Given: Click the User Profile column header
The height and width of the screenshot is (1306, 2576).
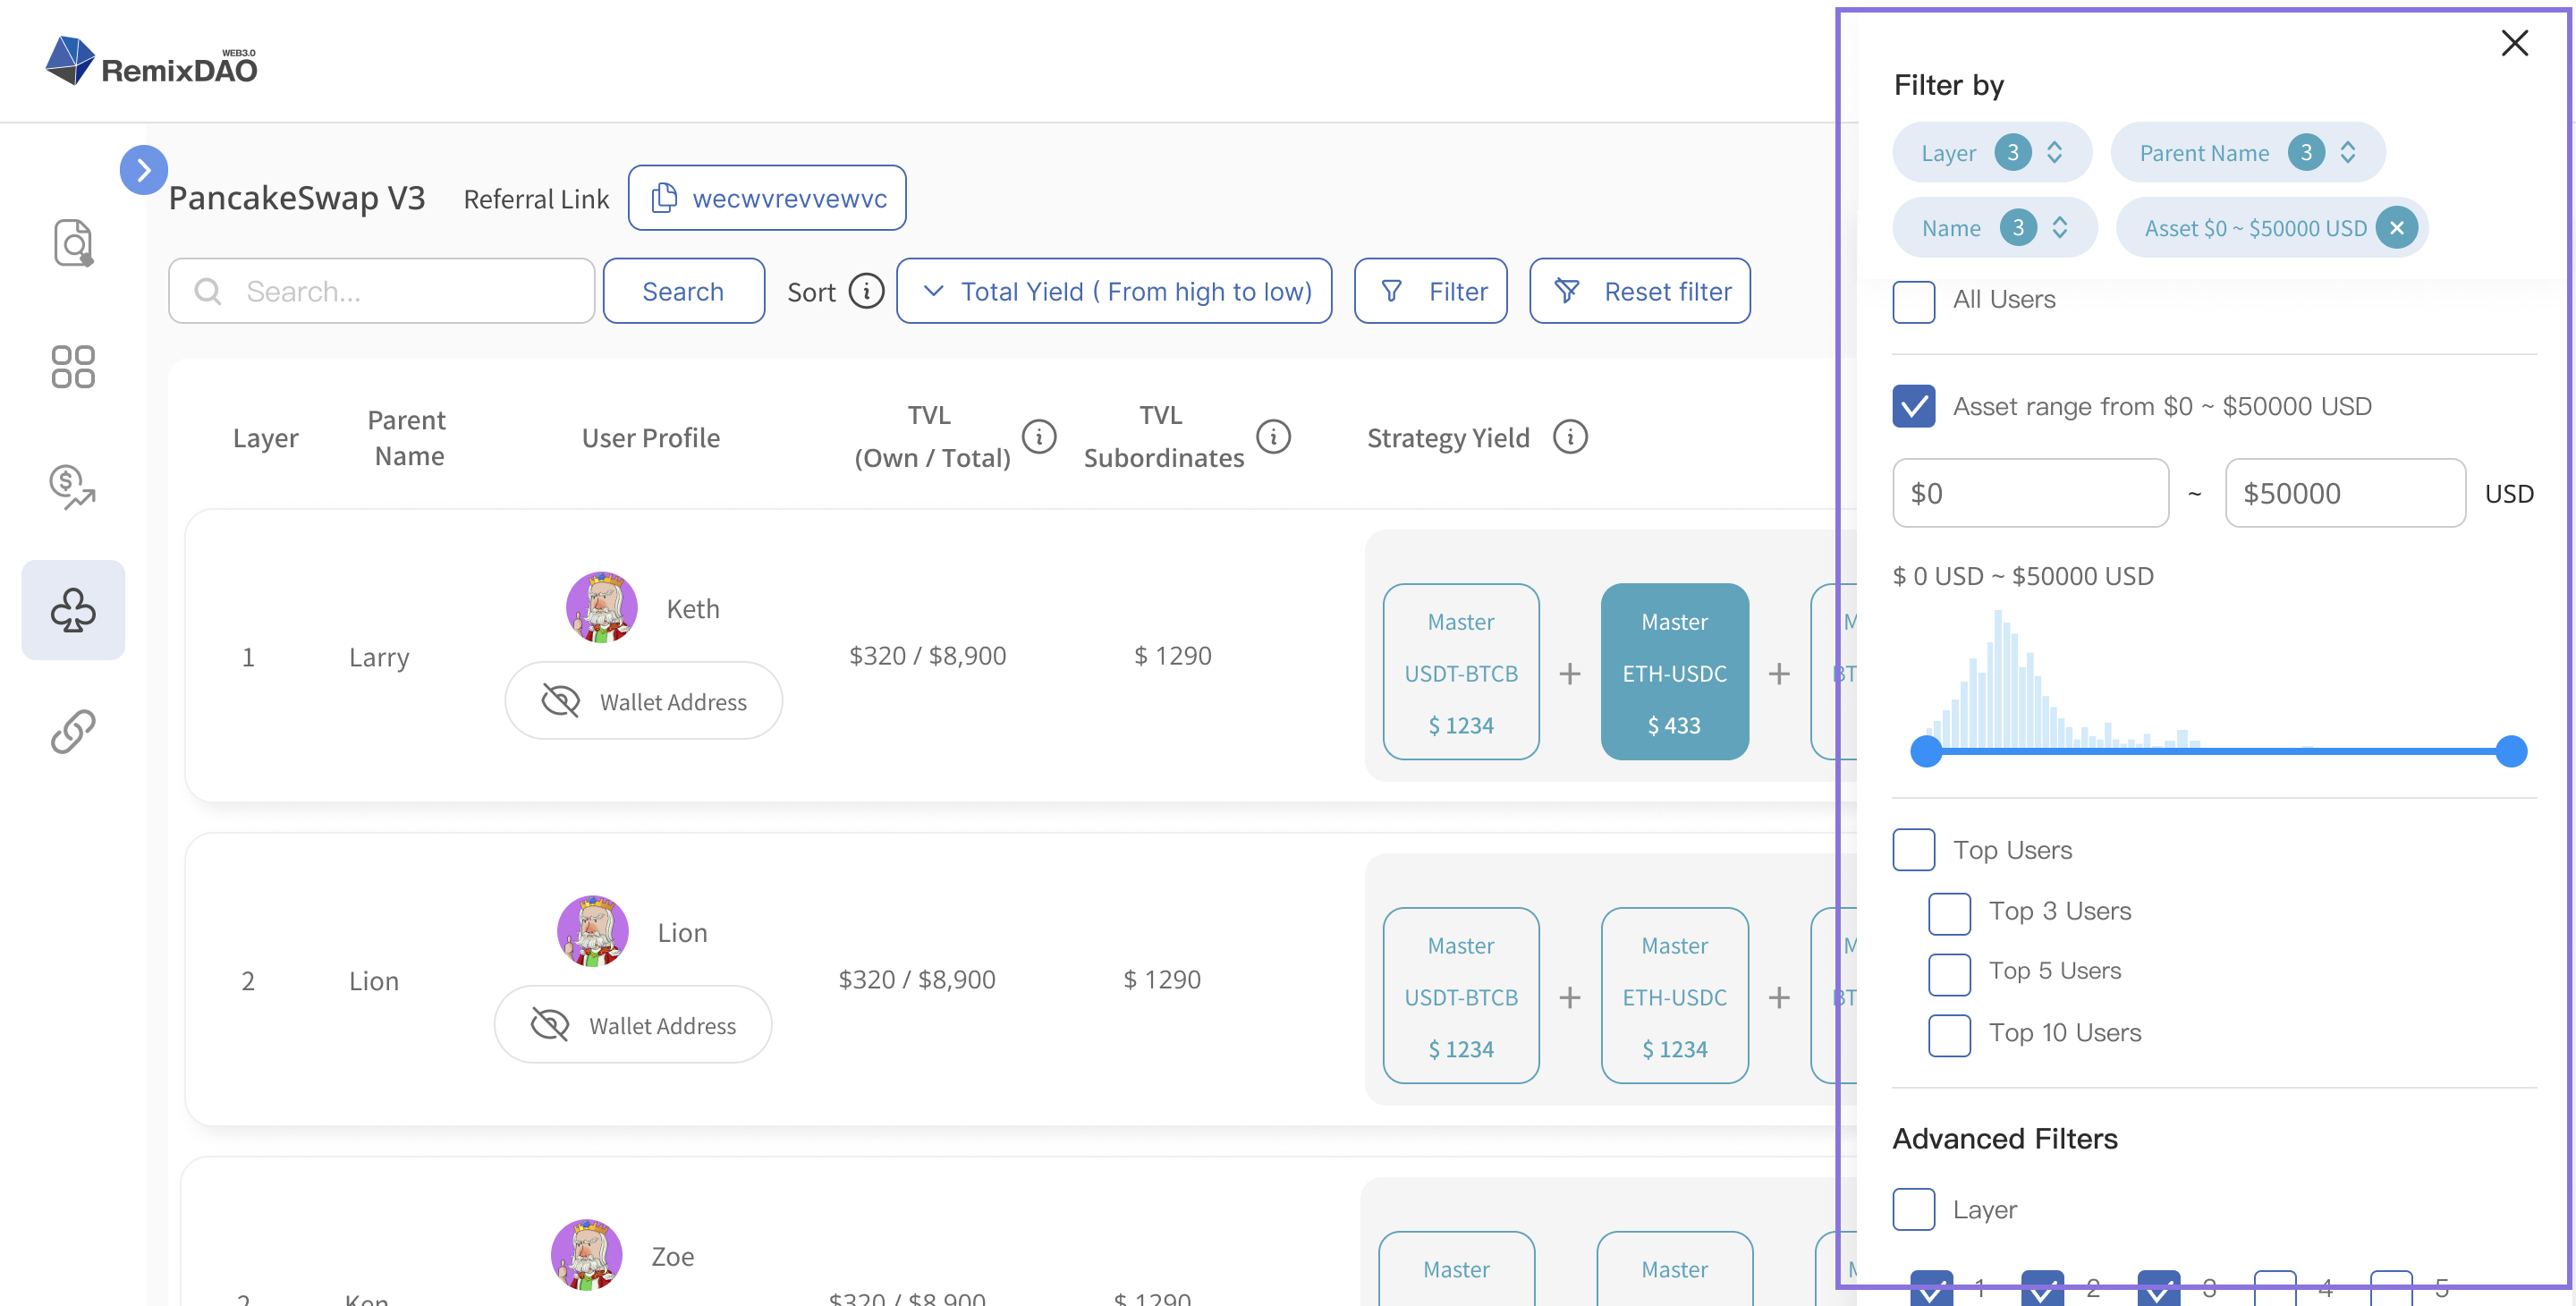Looking at the screenshot, I should pyautogui.click(x=651, y=438).
